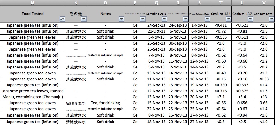Select the 'Manju, containing tea (Chamanju)' cell
The image size is (275, 125).
pyautogui.click(x=33, y=97)
